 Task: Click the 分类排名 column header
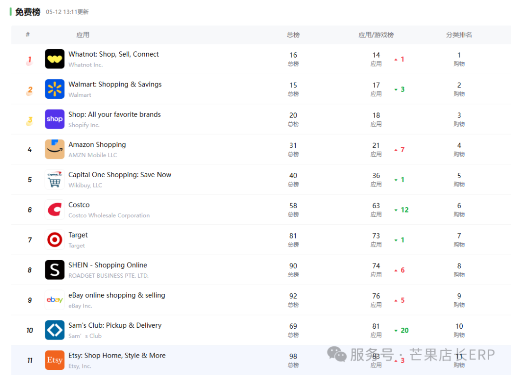pos(459,35)
